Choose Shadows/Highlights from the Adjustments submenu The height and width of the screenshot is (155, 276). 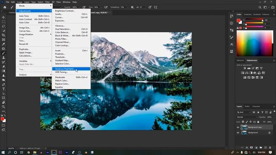71,69
